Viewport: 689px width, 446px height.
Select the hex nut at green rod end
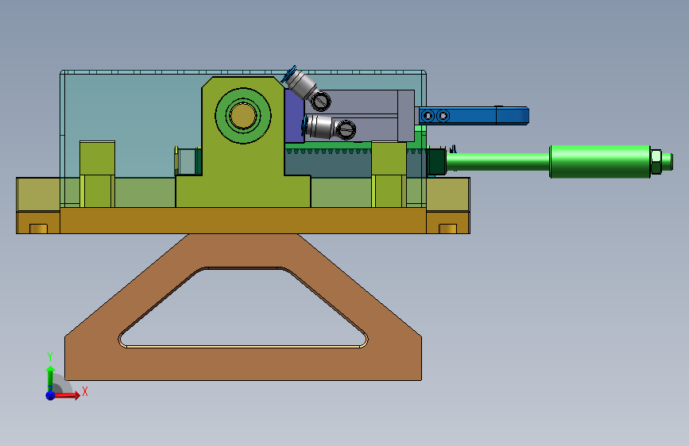(x=656, y=162)
